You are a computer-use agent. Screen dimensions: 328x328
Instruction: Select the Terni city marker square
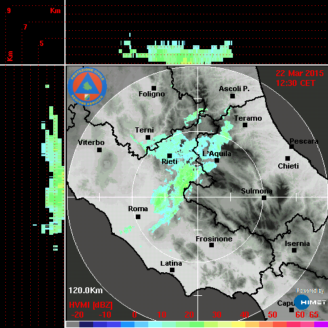click(x=148, y=138)
